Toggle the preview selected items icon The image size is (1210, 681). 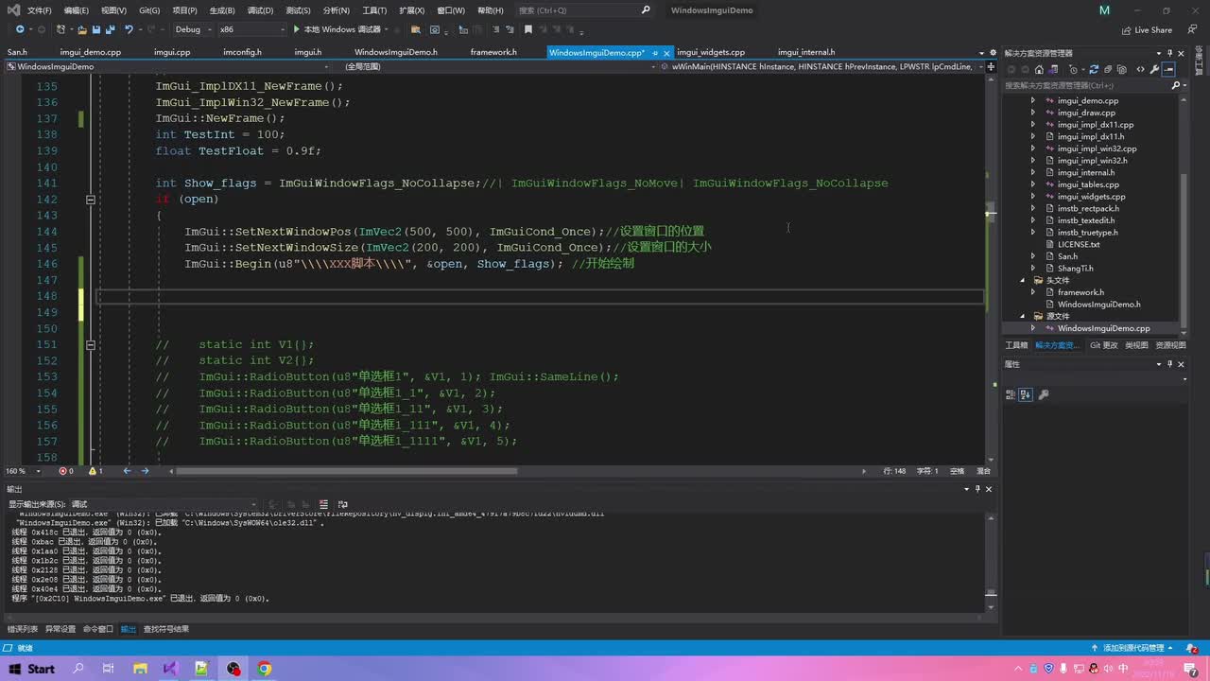pos(1169,69)
